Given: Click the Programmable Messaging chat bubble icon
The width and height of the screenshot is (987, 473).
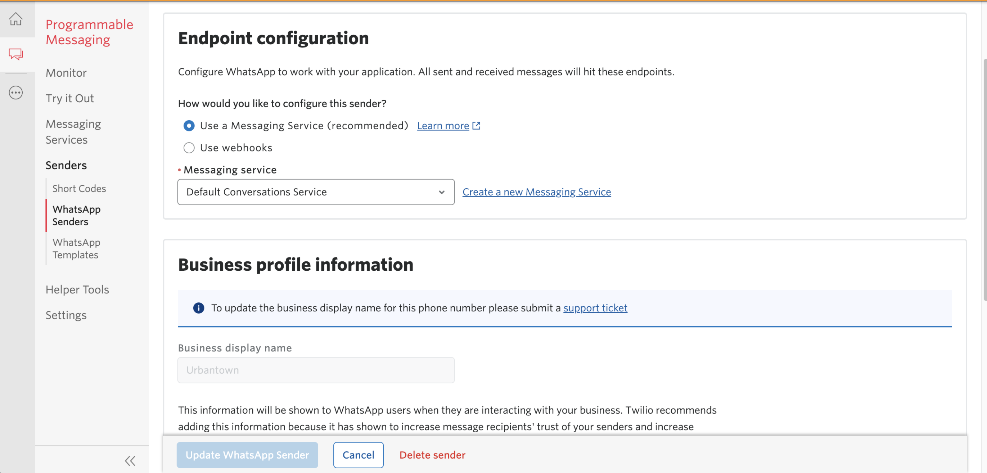Looking at the screenshot, I should click(16, 54).
